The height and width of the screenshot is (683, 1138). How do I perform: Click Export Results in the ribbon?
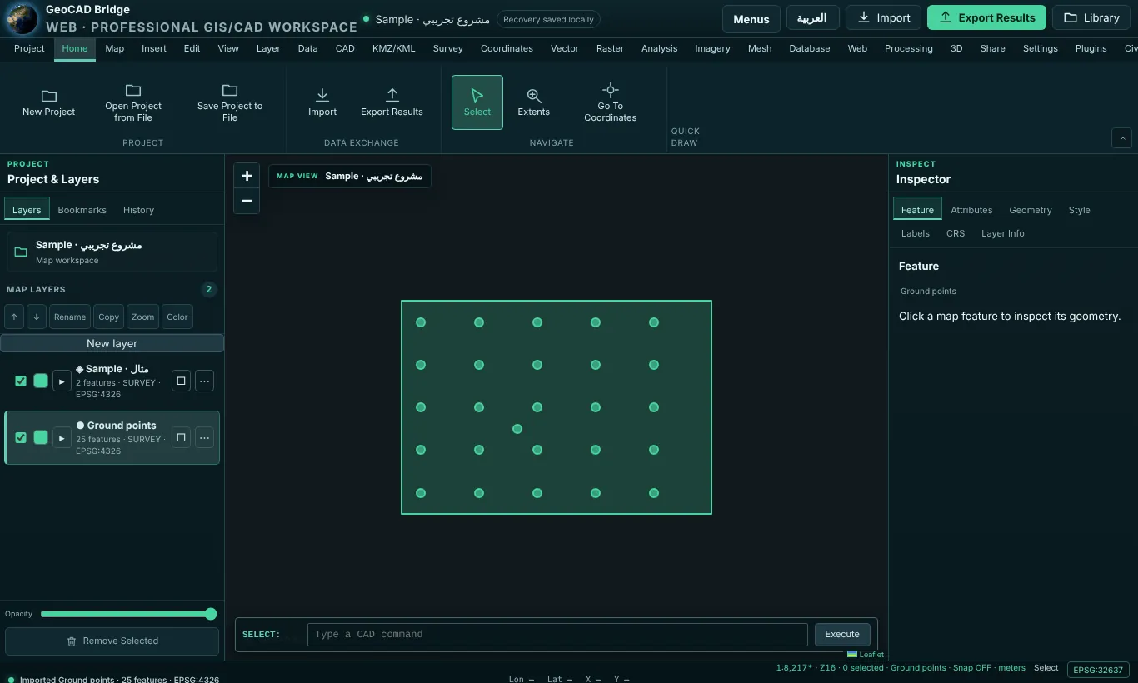[392, 102]
